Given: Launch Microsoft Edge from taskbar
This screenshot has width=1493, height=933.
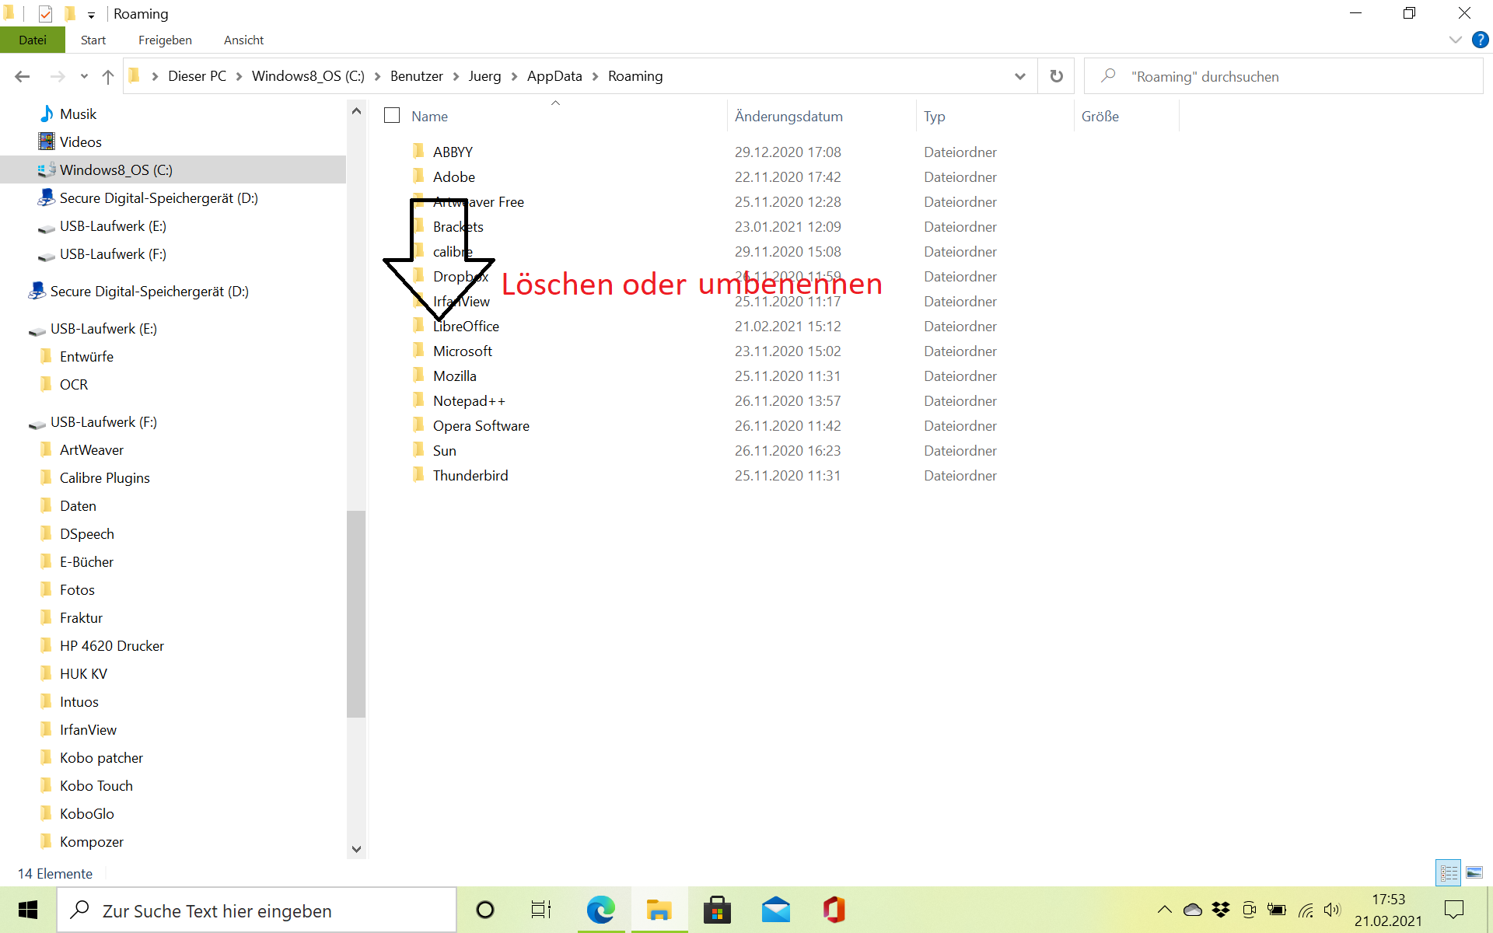Looking at the screenshot, I should point(600,910).
